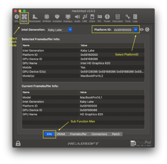This screenshot has width=167, height=164.
Task: Switch to the VRAM sub-tab
Action: [61, 134]
